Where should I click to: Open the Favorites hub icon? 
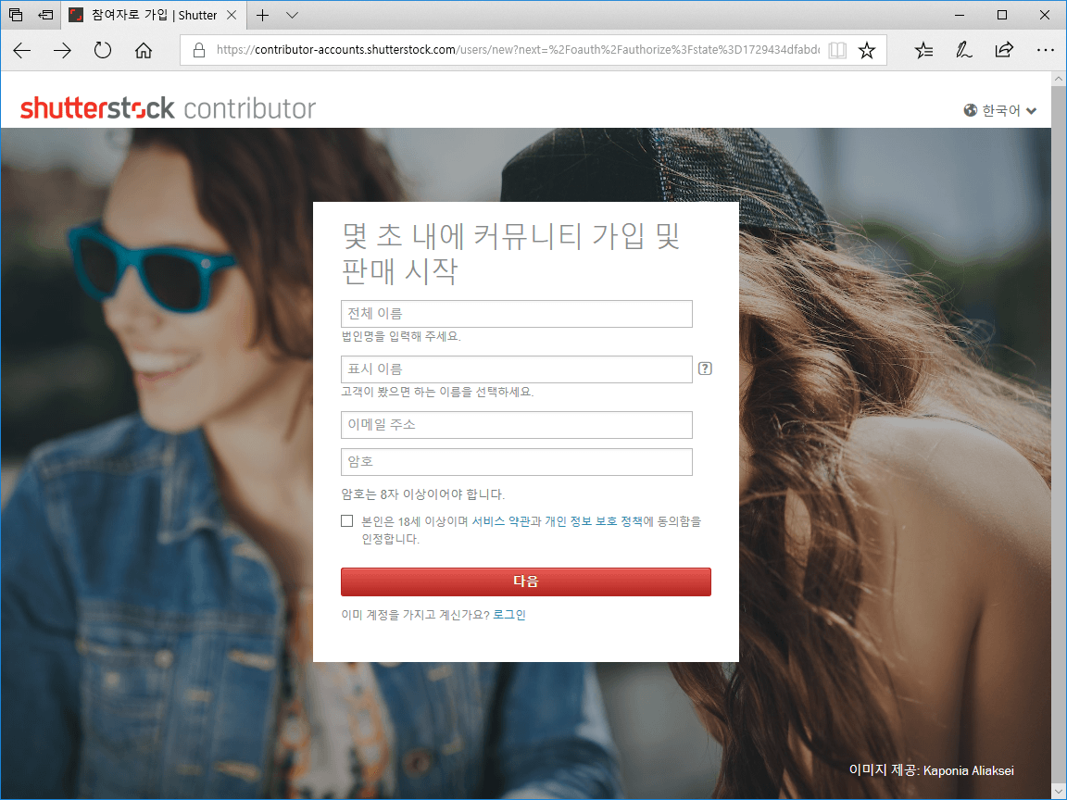[x=923, y=50]
